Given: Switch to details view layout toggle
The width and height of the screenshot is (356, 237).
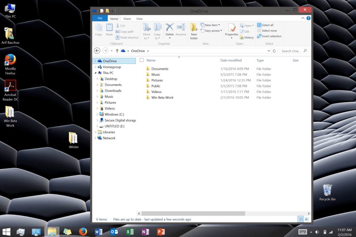Looking at the screenshot, I should click(300, 219).
